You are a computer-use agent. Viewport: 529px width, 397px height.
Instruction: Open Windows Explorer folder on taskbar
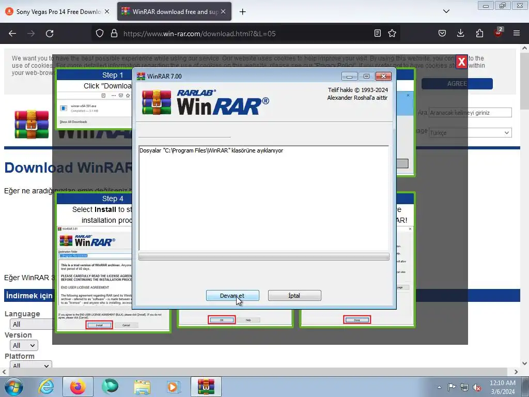tap(142, 388)
